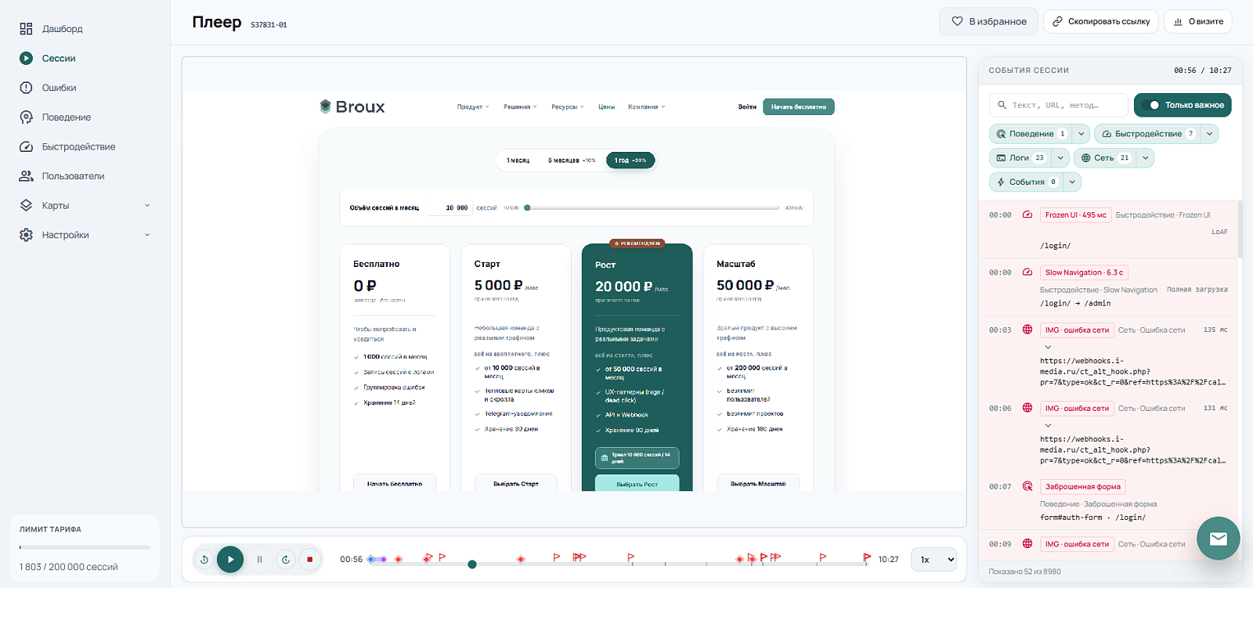Screen dimensions: 1253x631
Task: Toggle the Поведение event filter chip
Action: [1031, 134]
